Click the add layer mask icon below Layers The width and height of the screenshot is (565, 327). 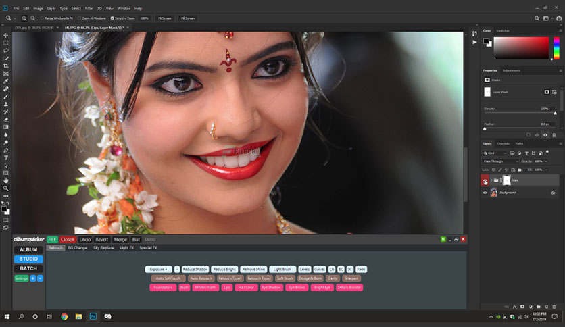coord(522,307)
